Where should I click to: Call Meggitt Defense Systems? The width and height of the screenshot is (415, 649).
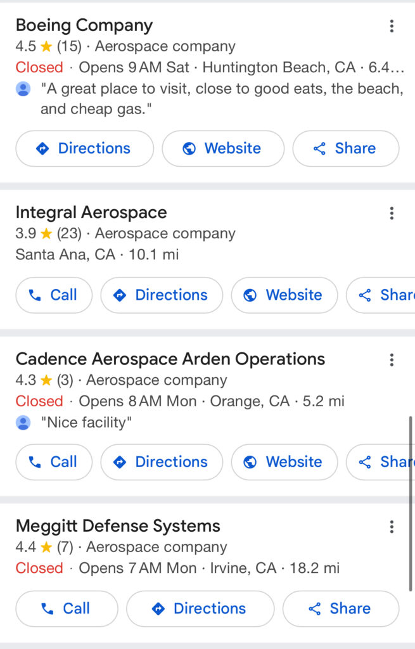[x=67, y=609]
